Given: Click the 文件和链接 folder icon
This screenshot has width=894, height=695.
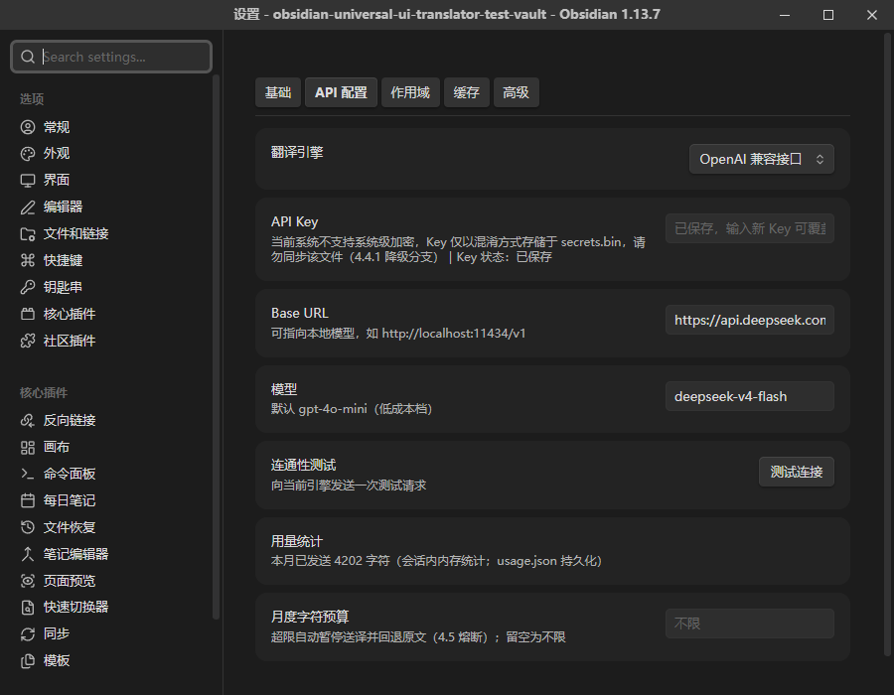Looking at the screenshot, I should tap(28, 234).
